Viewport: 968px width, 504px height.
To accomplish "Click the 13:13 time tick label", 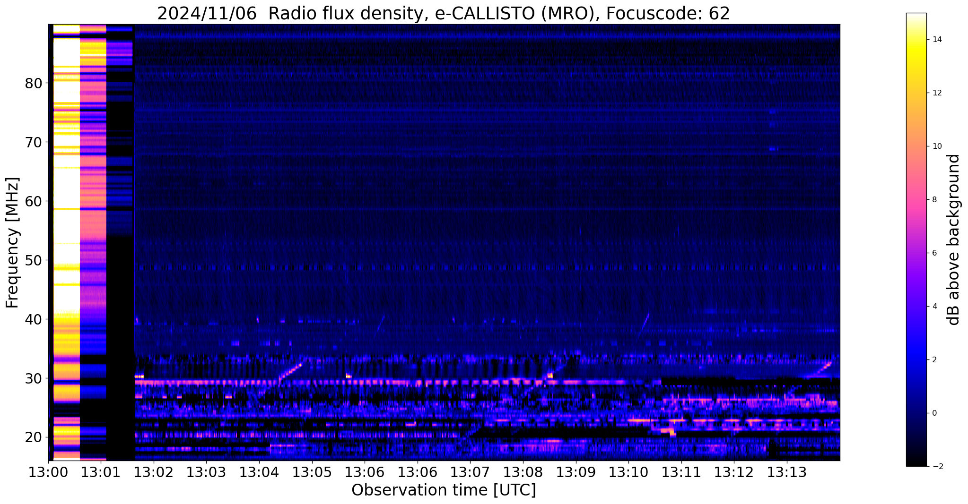I will coord(787,472).
